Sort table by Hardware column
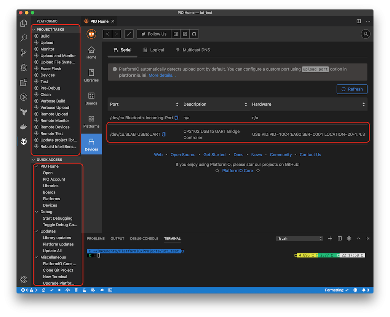Screen dimensions: 390x317 pyautogui.click(x=364, y=105)
